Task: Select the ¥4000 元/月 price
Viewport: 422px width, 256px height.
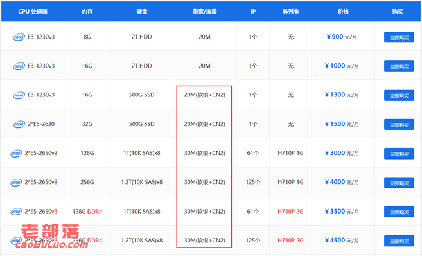Action: coord(342,182)
